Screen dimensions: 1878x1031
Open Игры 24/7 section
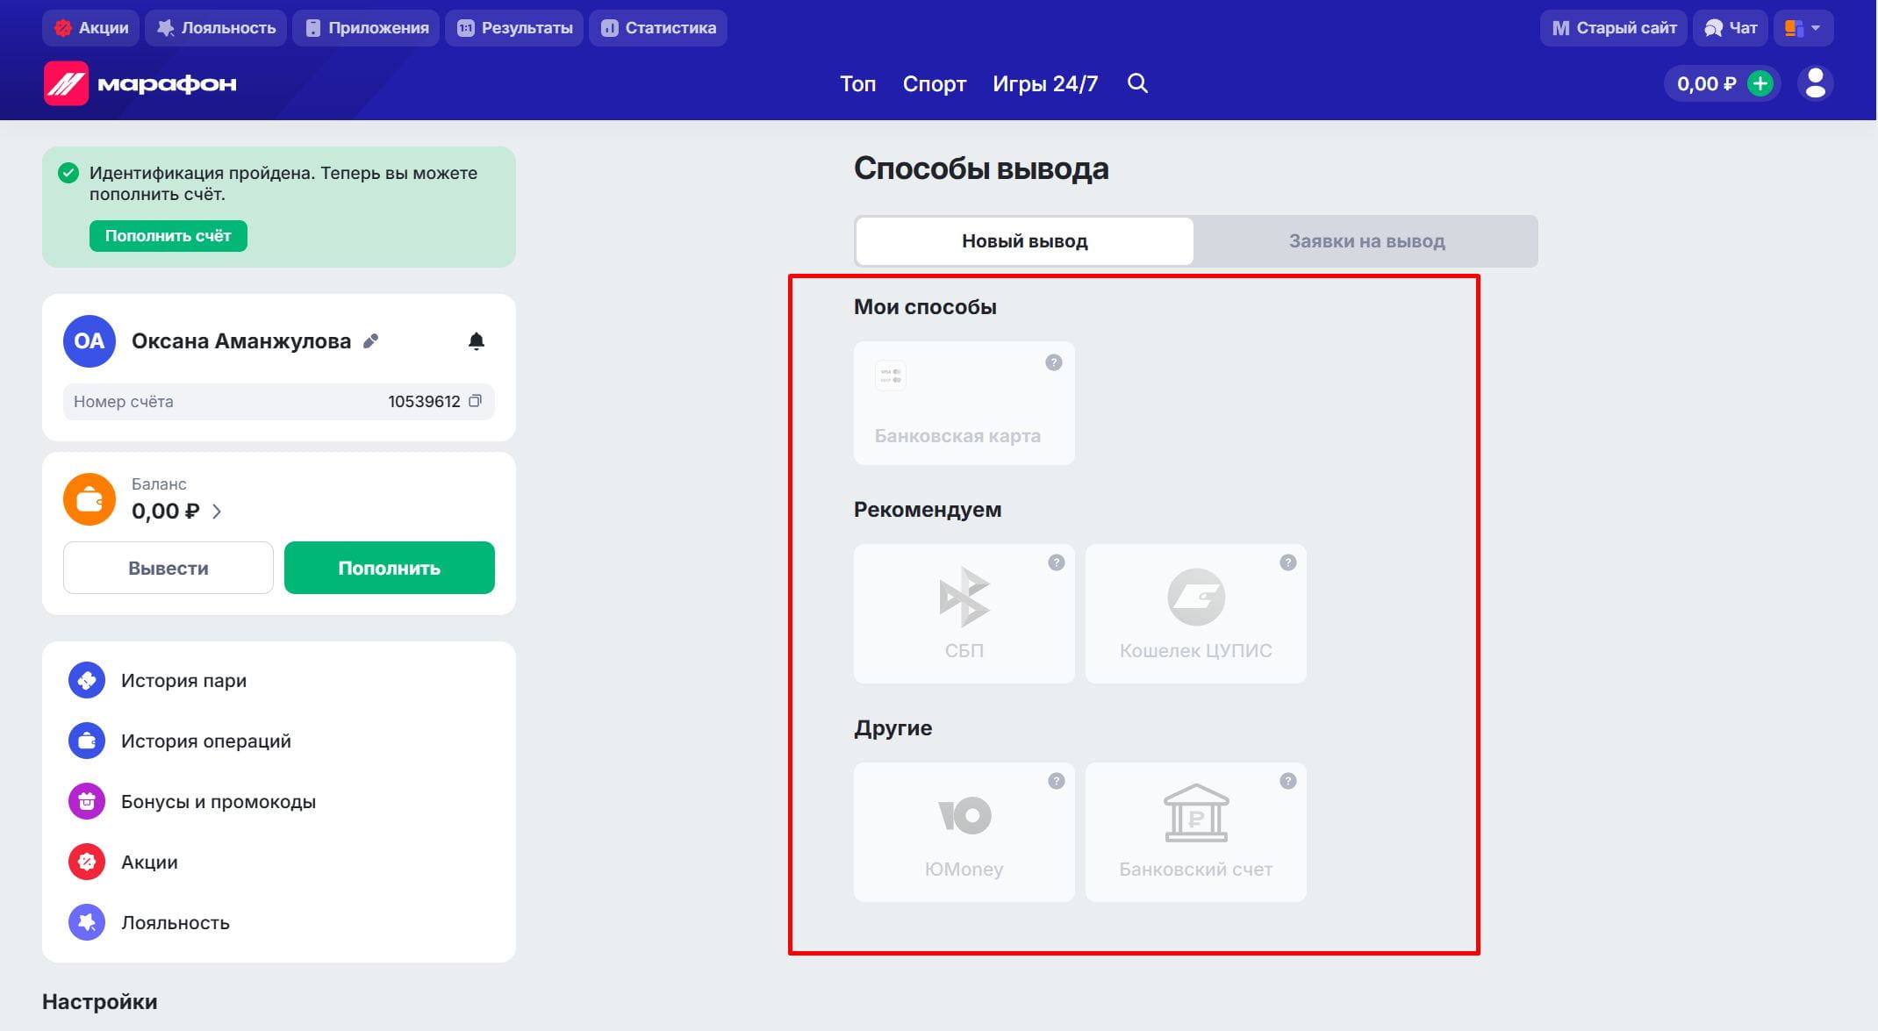click(1045, 83)
